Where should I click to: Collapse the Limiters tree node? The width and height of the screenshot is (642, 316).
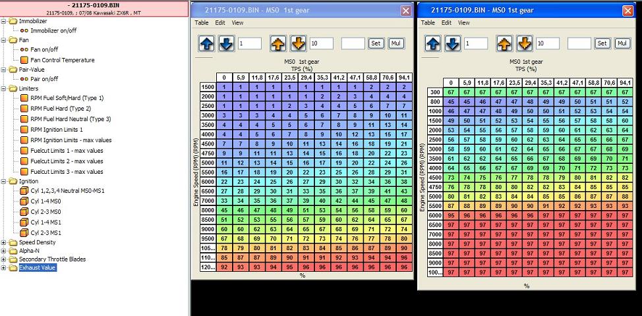click(5, 88)
